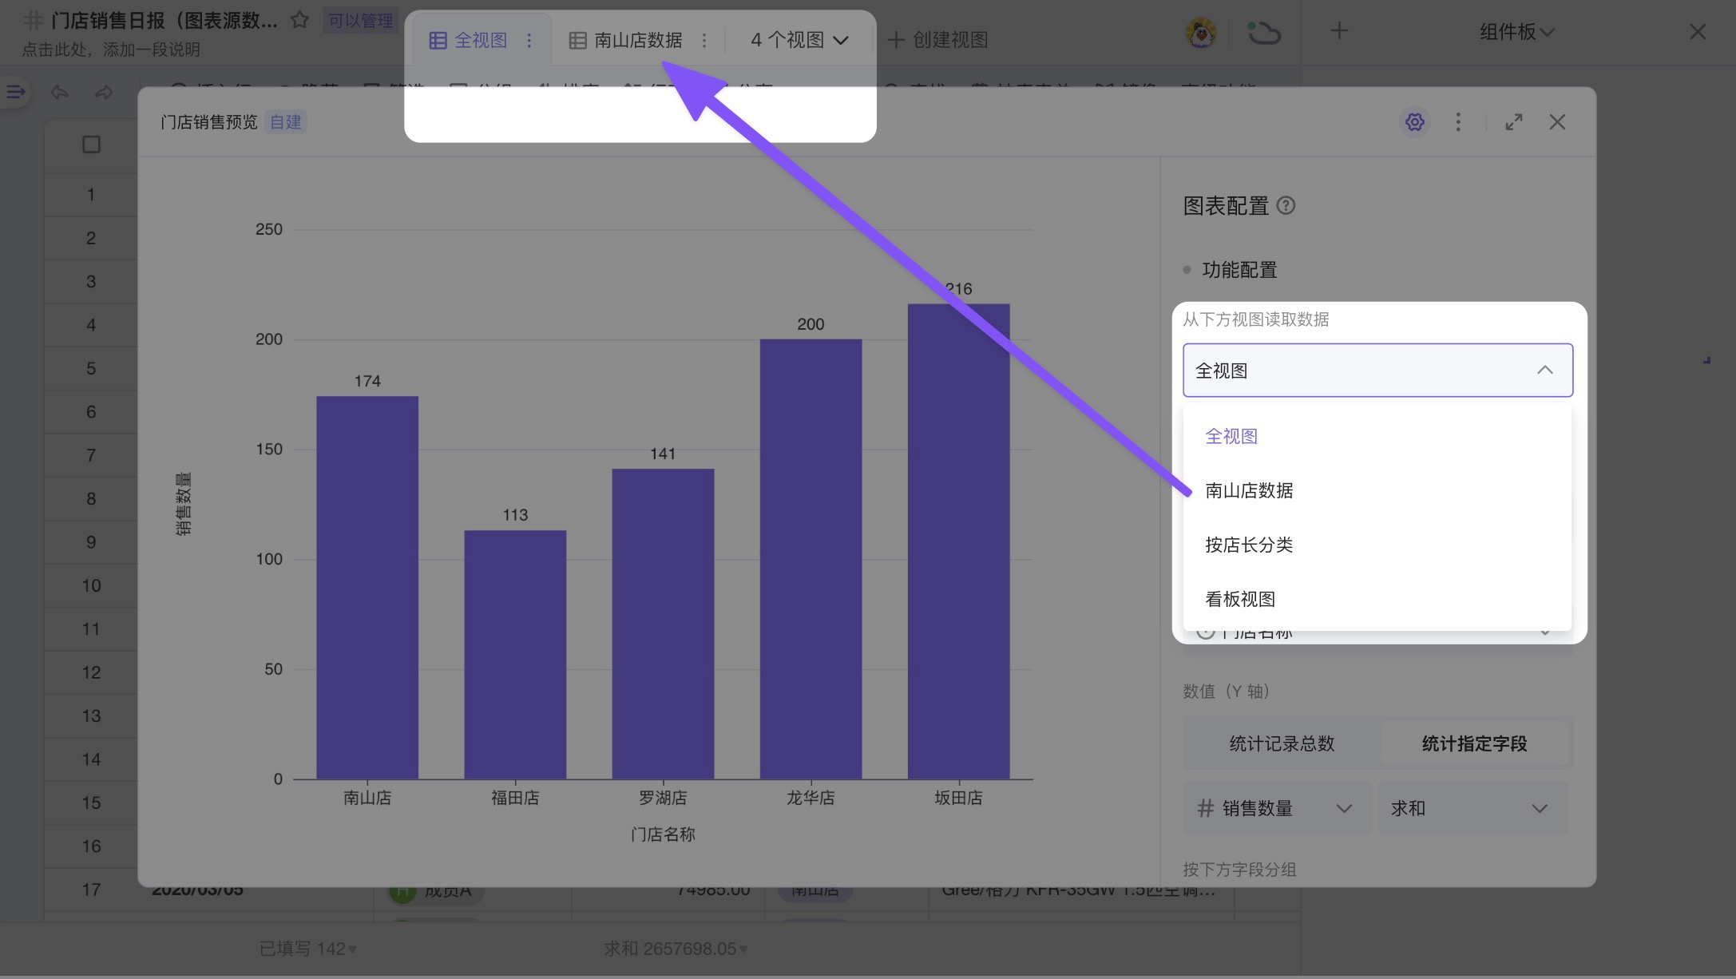Toggle the select-all checkbox in the header
The image size is (1736, 979).
tap(90, 145)
